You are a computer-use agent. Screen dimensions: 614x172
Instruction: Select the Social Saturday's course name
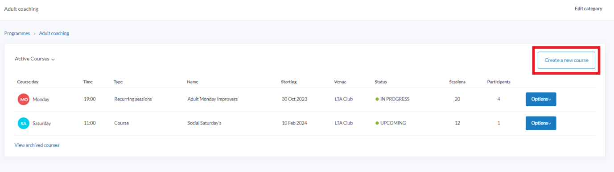205,123
